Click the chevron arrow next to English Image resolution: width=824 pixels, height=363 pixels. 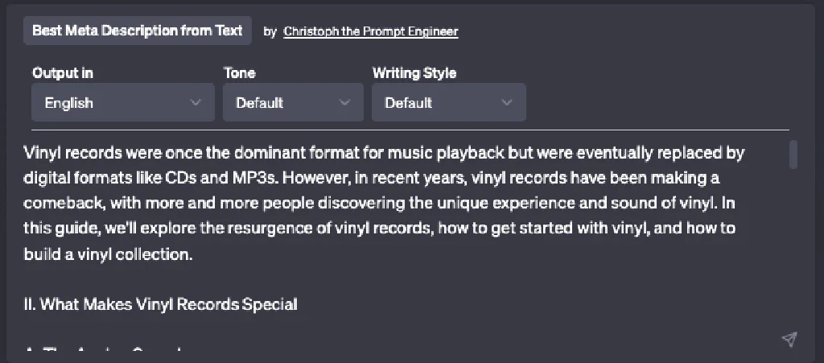click(x=196, y=102)
